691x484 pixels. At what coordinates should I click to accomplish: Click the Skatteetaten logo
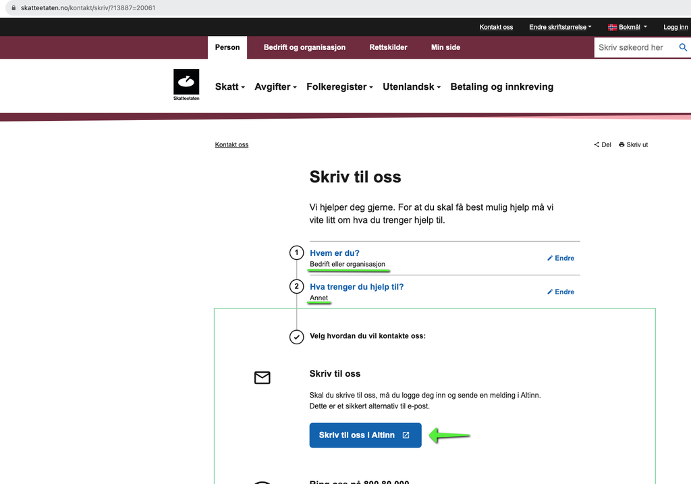coord(186,84)
